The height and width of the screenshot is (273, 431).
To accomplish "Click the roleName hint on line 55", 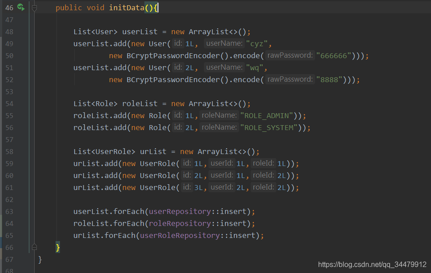I will click(x=219, y=115).
